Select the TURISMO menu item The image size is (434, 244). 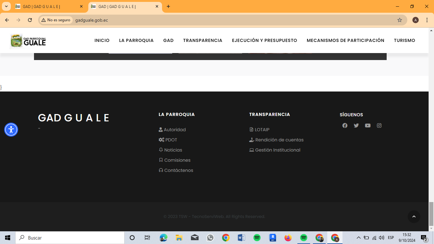404,40
